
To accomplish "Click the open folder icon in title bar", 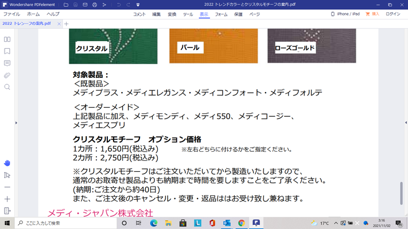I will tap(66, 5).
